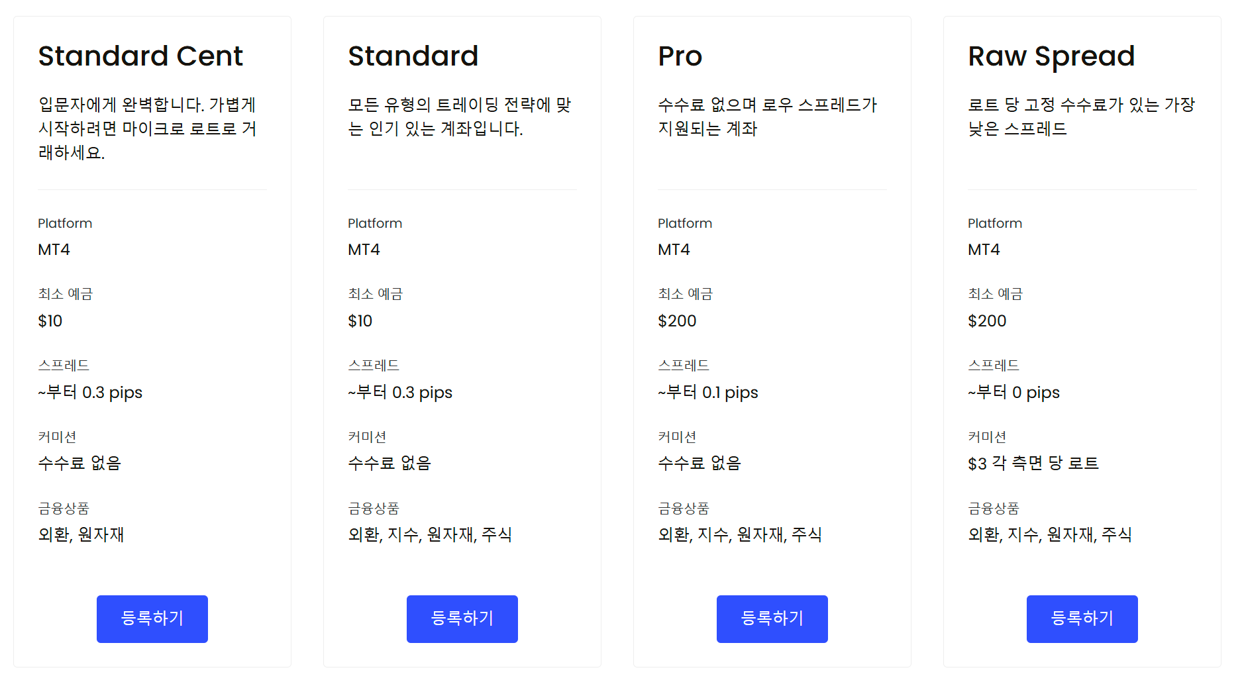Viewport: 1244px width, 690px height.
Task: Select the Raw Spread card title
Action: tap(1051, 57)
